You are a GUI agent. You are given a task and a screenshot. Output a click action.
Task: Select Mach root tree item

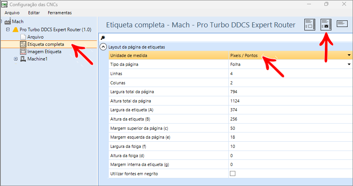18,22
